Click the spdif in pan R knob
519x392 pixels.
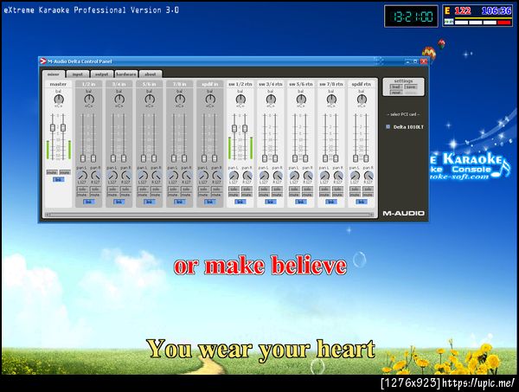(217, 176)
